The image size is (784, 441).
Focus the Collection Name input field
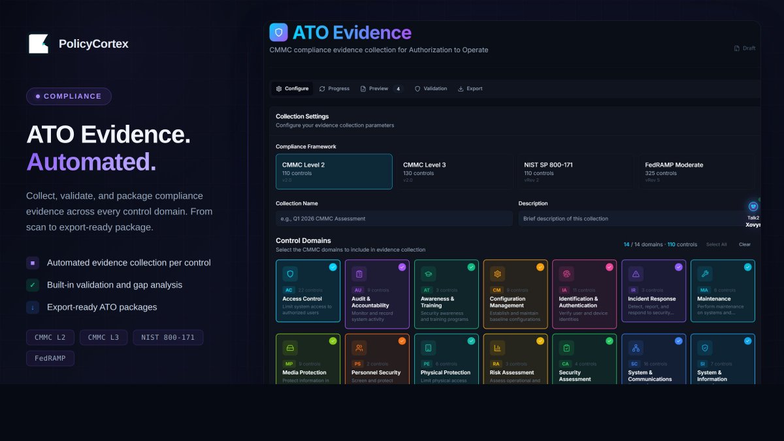tap(394, 218)
